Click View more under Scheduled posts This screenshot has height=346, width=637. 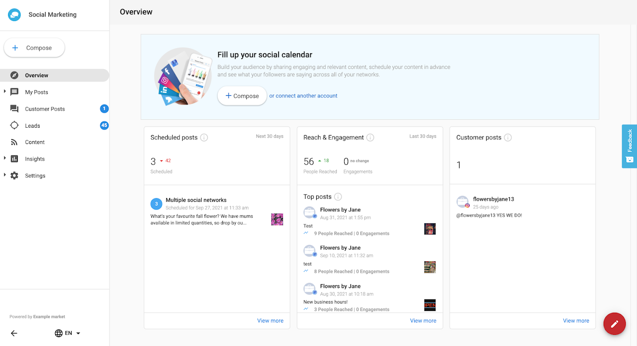click(270, 321)
